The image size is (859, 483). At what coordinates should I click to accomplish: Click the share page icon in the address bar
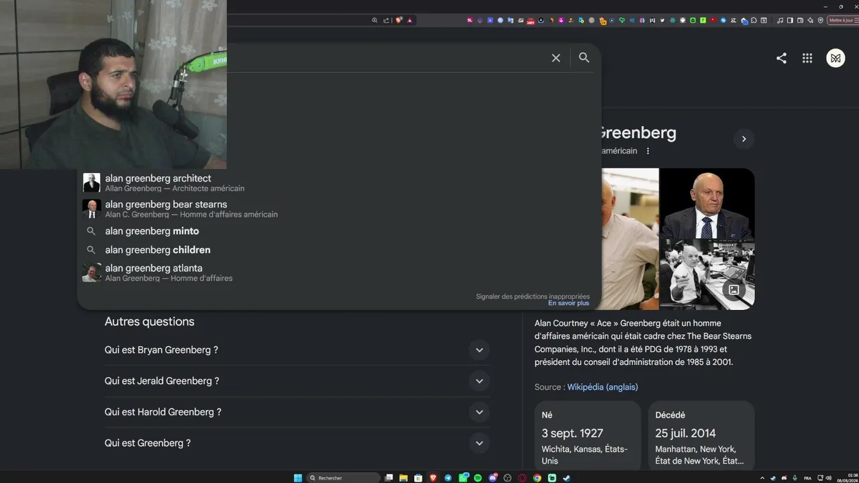[x=386, y=20]
